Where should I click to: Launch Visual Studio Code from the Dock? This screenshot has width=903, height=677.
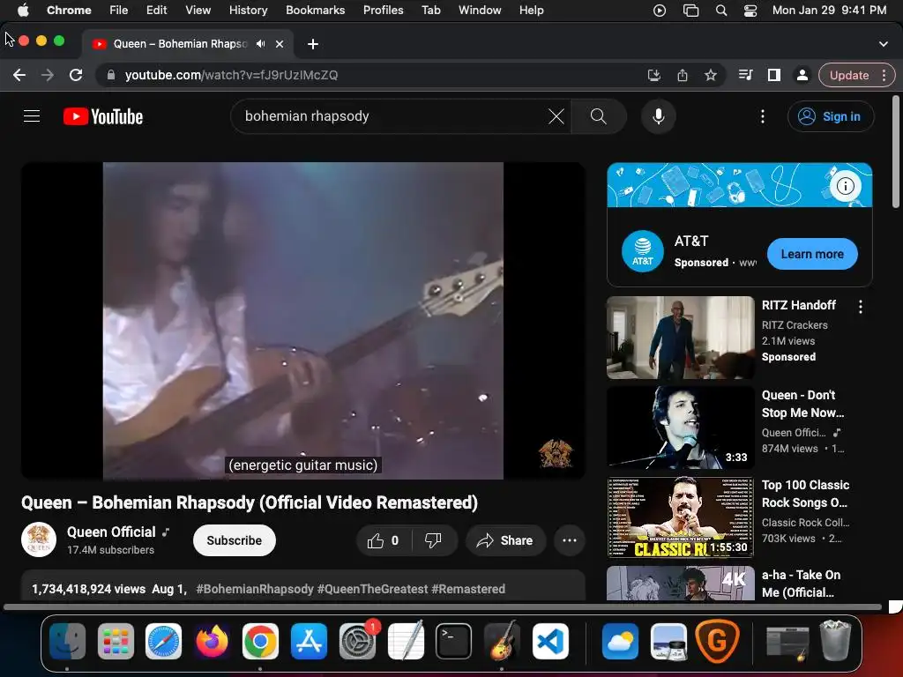[x=550, y=642]
